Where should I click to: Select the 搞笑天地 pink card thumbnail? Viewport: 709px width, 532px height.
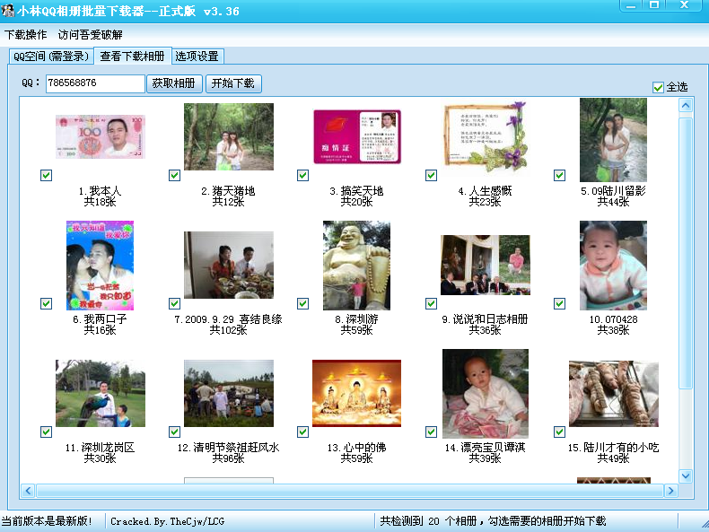[357, 136]
